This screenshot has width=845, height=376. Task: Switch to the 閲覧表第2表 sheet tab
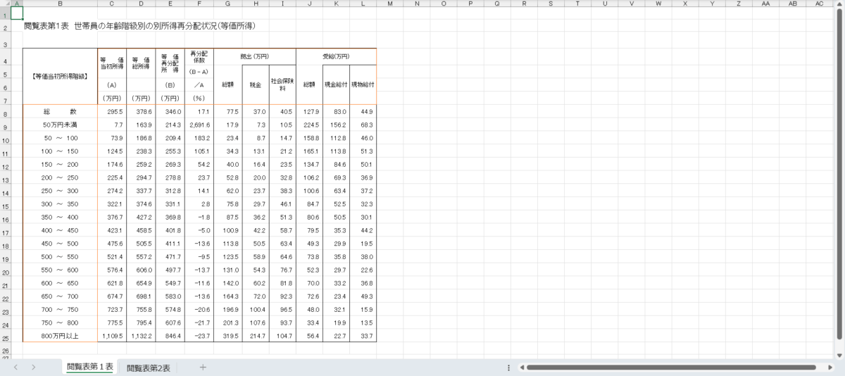149,368
